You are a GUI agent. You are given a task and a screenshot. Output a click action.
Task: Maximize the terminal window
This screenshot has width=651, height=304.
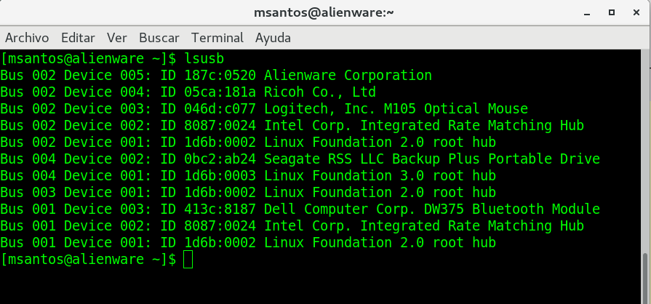[x=611, y=12]
